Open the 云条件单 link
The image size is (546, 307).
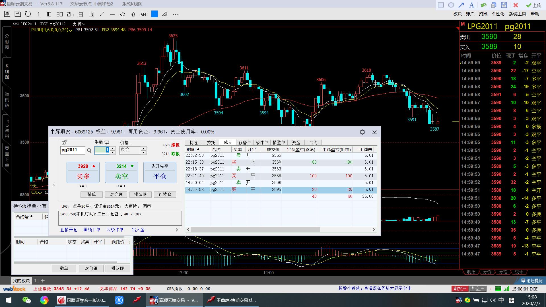click(x=115, y=230)
